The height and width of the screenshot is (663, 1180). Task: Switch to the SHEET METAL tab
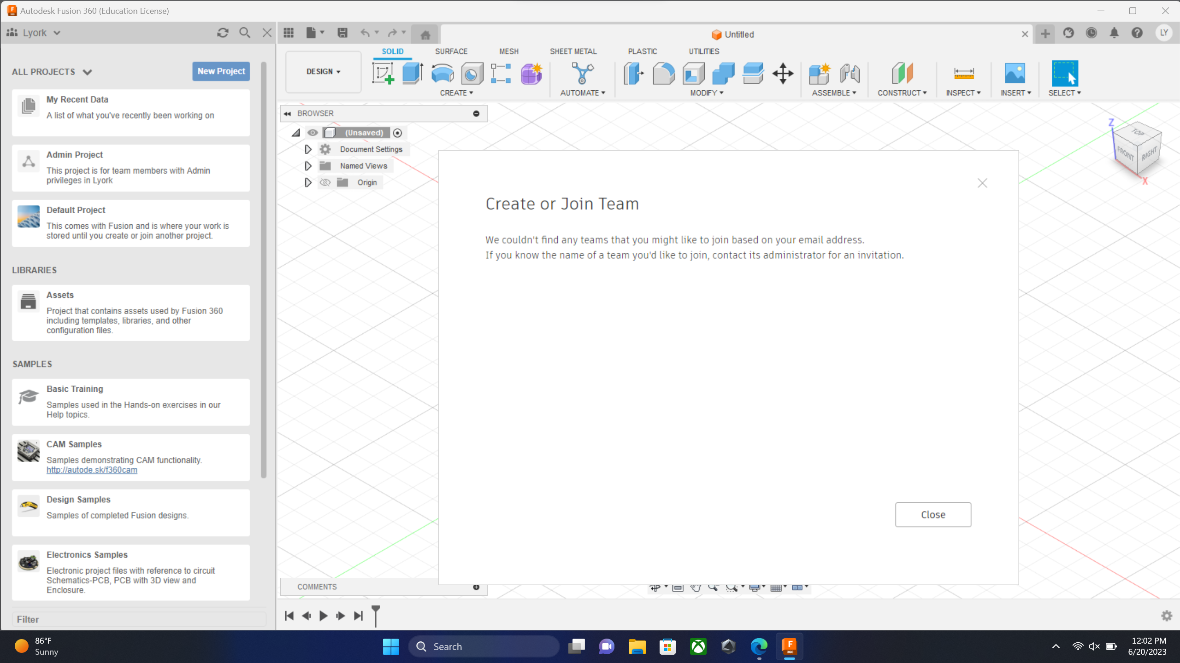point(573,52)
